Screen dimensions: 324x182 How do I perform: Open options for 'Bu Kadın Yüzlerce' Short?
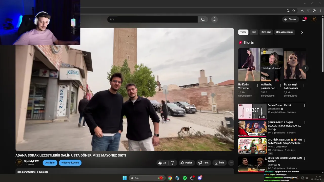(257, 86)
